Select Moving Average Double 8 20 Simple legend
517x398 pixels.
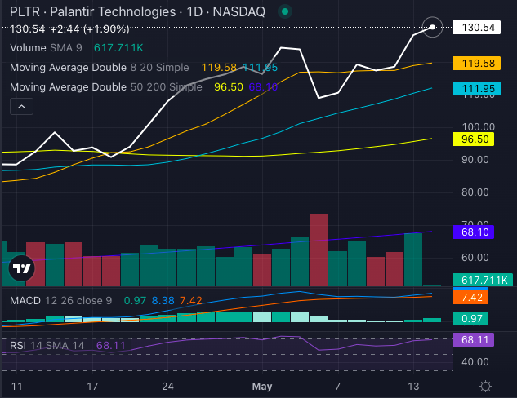click(100, 68)
